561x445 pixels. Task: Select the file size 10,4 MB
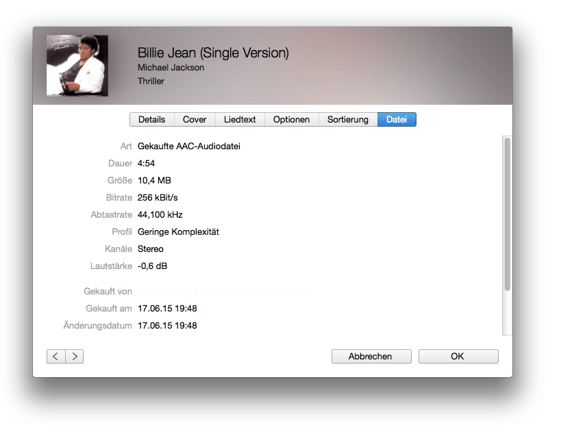(154, 181)
